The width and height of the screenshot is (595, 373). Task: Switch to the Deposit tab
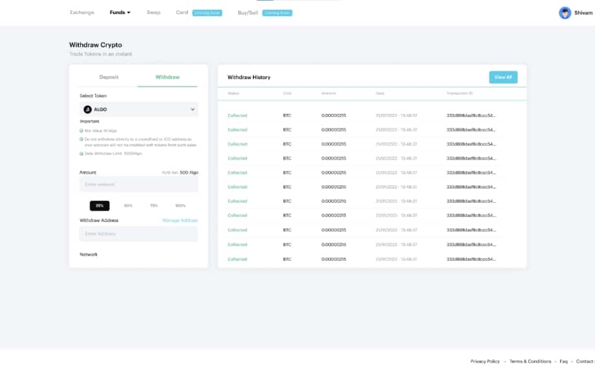coord(109,77)
